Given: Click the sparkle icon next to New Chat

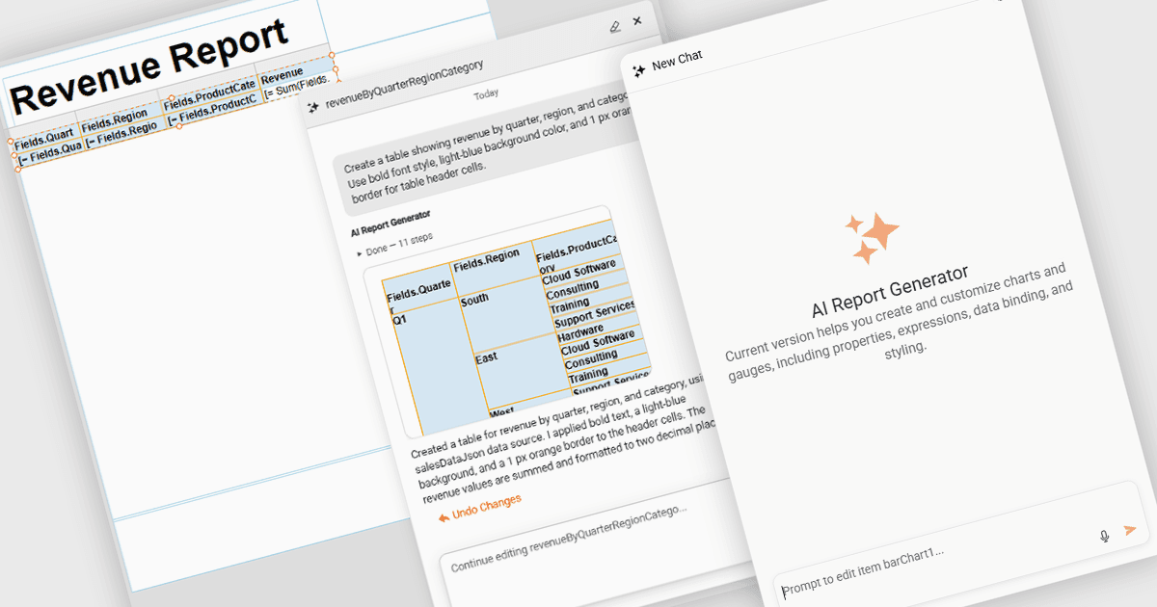Looking at the screenshot, I should click(x=638, y=70).
